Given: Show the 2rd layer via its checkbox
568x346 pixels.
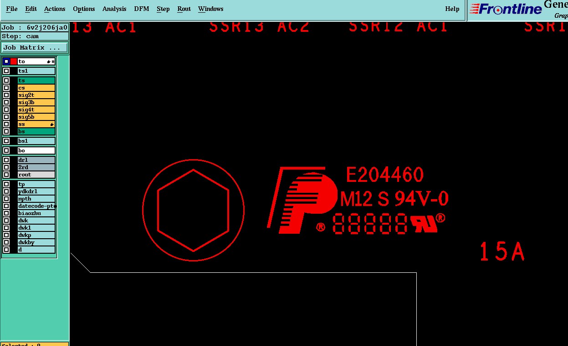Looking at the screenshot, I should (x=6, y=167).
